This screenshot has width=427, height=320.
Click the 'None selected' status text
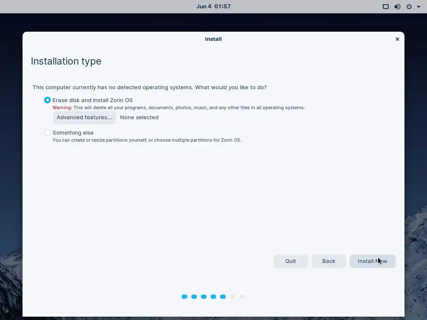139,117
